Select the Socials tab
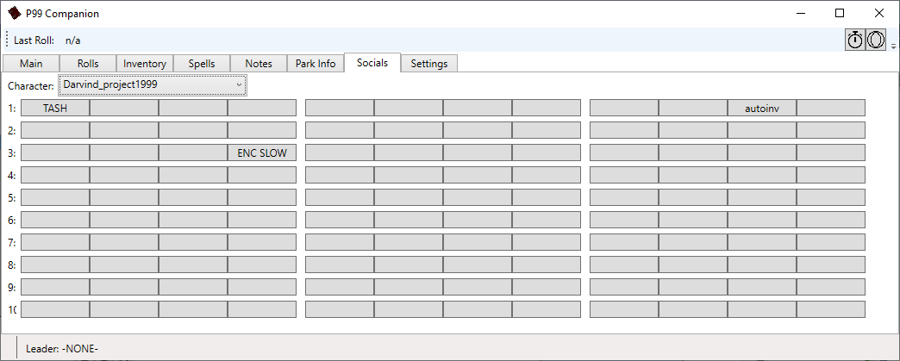 [372, 63]
